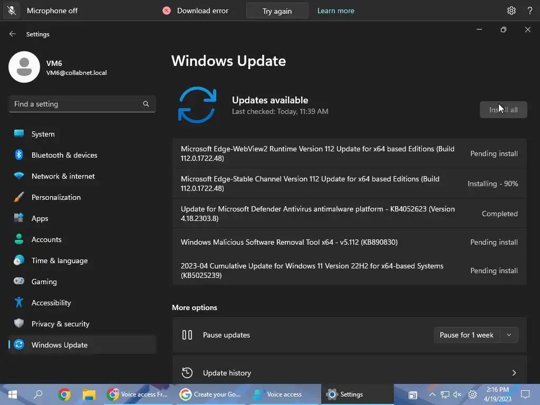Open Voice access help question mark
Image resolution: width=540 pixels, height=405 pixels.
530,11
